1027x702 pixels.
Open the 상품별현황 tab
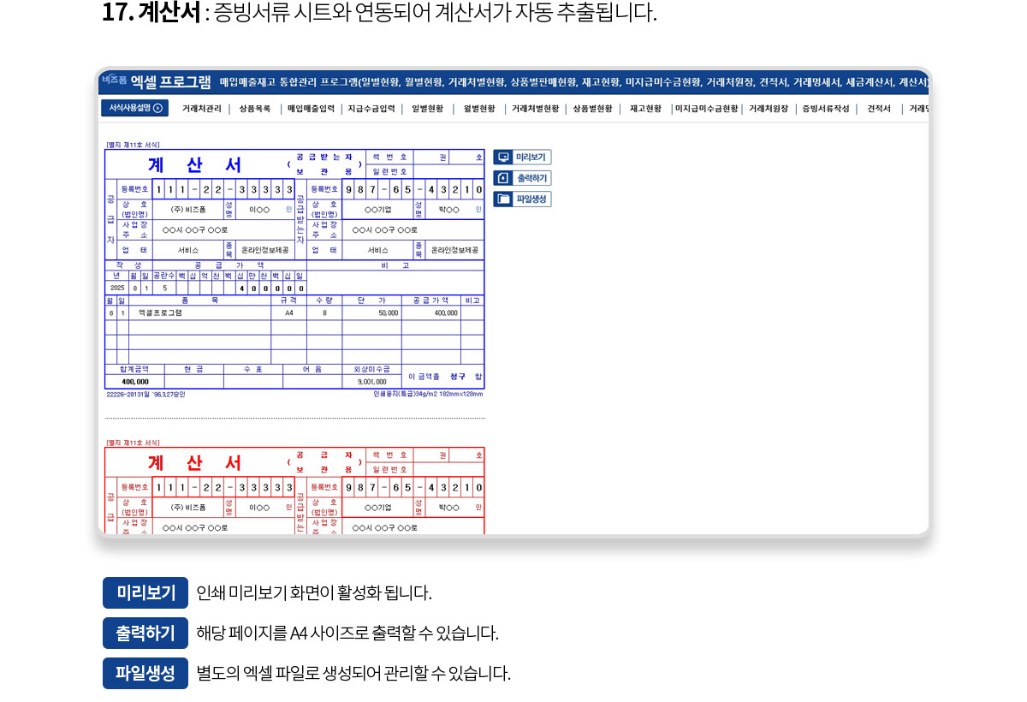592,109
